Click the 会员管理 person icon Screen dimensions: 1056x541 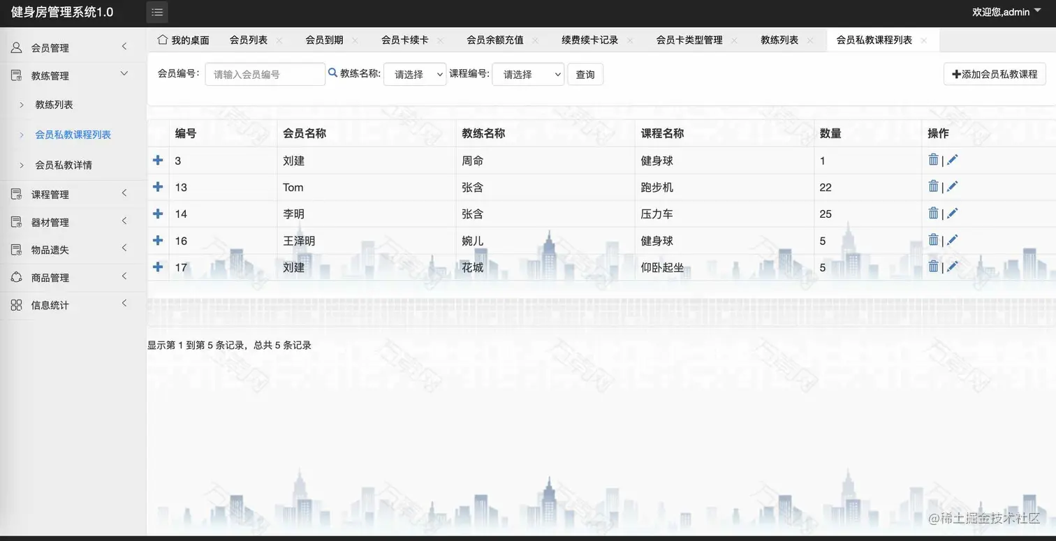tap(16, 47)
